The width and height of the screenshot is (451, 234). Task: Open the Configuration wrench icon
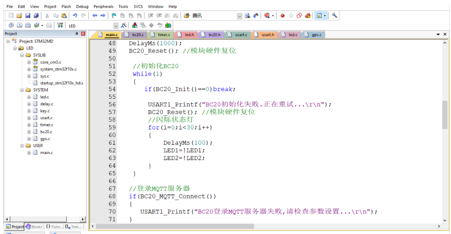click(335, 16)
